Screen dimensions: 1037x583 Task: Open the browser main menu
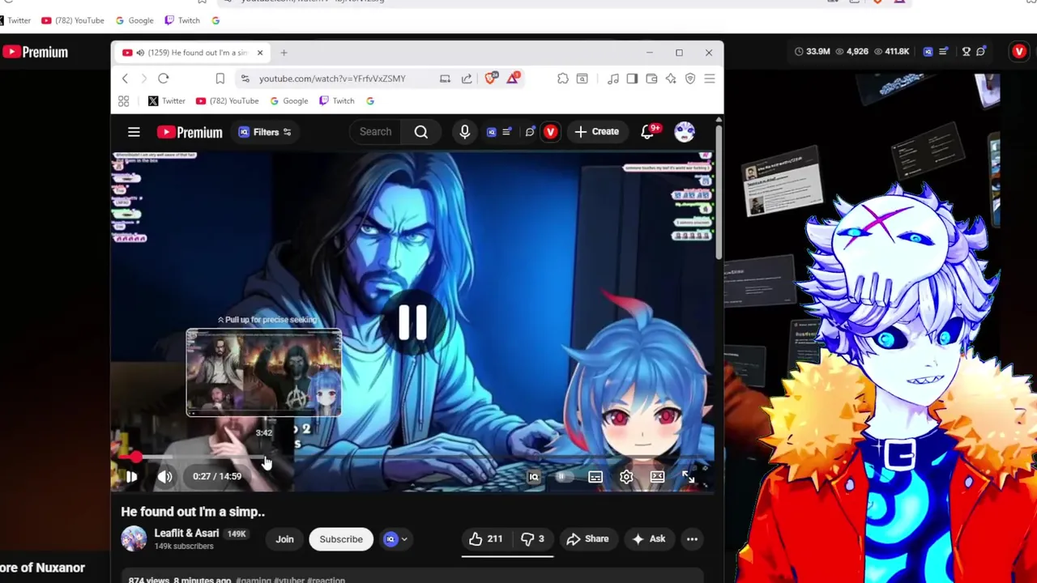click(710, 79)
